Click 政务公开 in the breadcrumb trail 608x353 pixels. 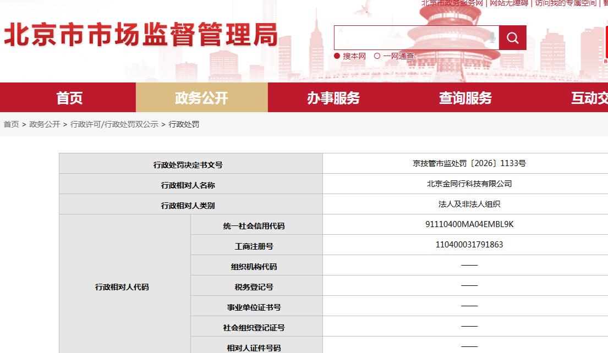(45, 124)
